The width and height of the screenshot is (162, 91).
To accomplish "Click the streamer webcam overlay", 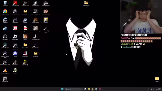I will (x=141, y=17).
